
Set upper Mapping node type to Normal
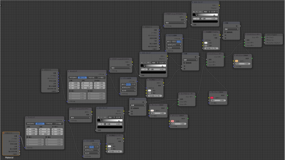100,77
